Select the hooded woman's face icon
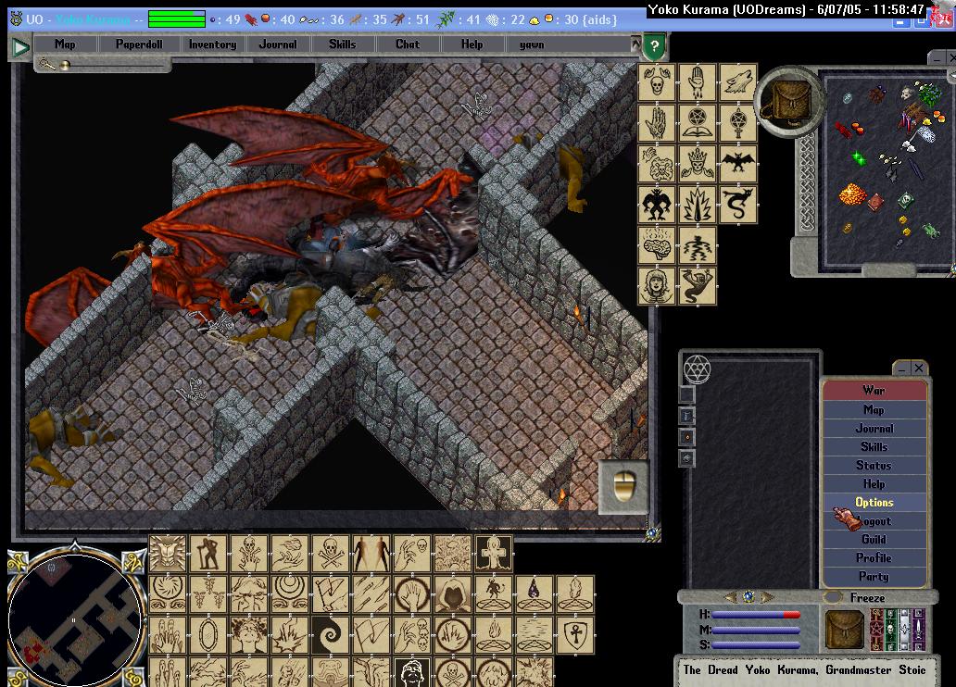This screenshot has width=956, height=687. click(657, 286)
